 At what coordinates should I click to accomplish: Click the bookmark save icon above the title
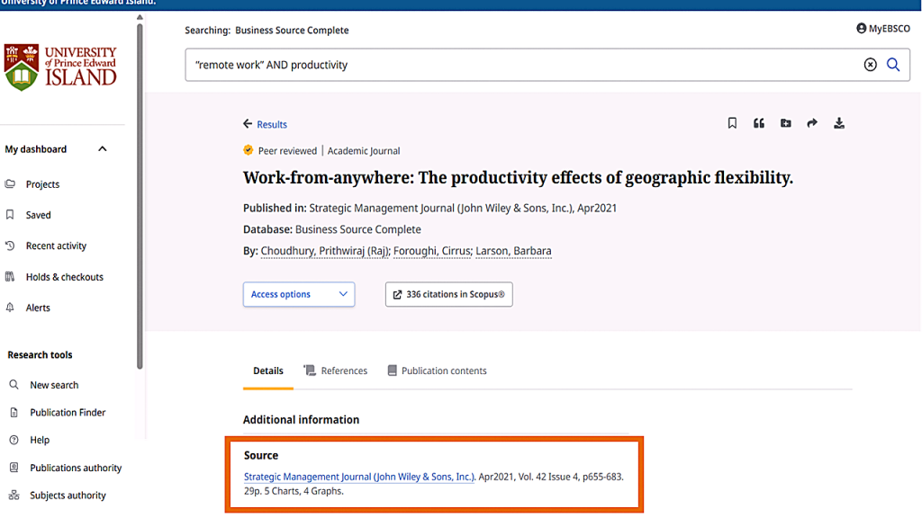(x=732, y=123)
